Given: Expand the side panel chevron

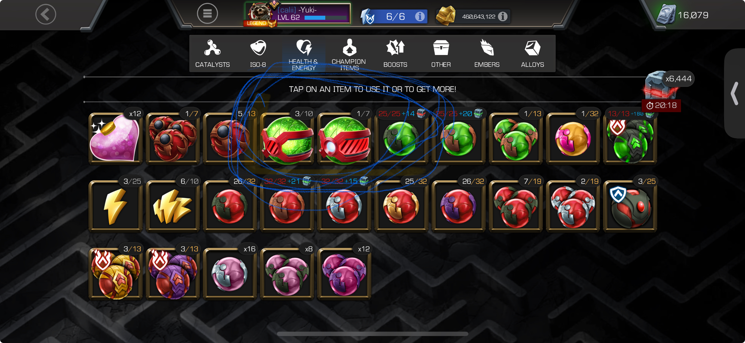Looking at the screenshot, I should (735, 93).
